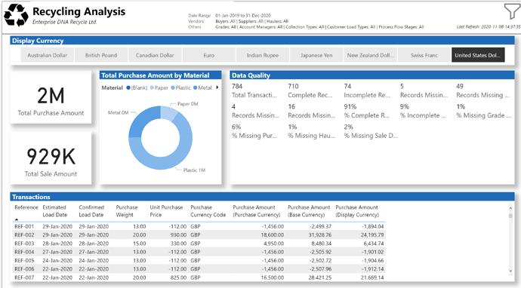Image resolution: width=521 pixels, height=288 pixels.
Task: Select New Zealand Dollar currency
Action: tap(370, 55)
